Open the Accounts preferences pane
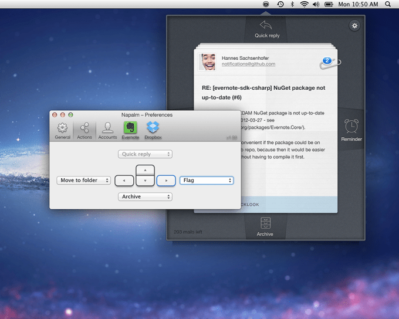 107,130
